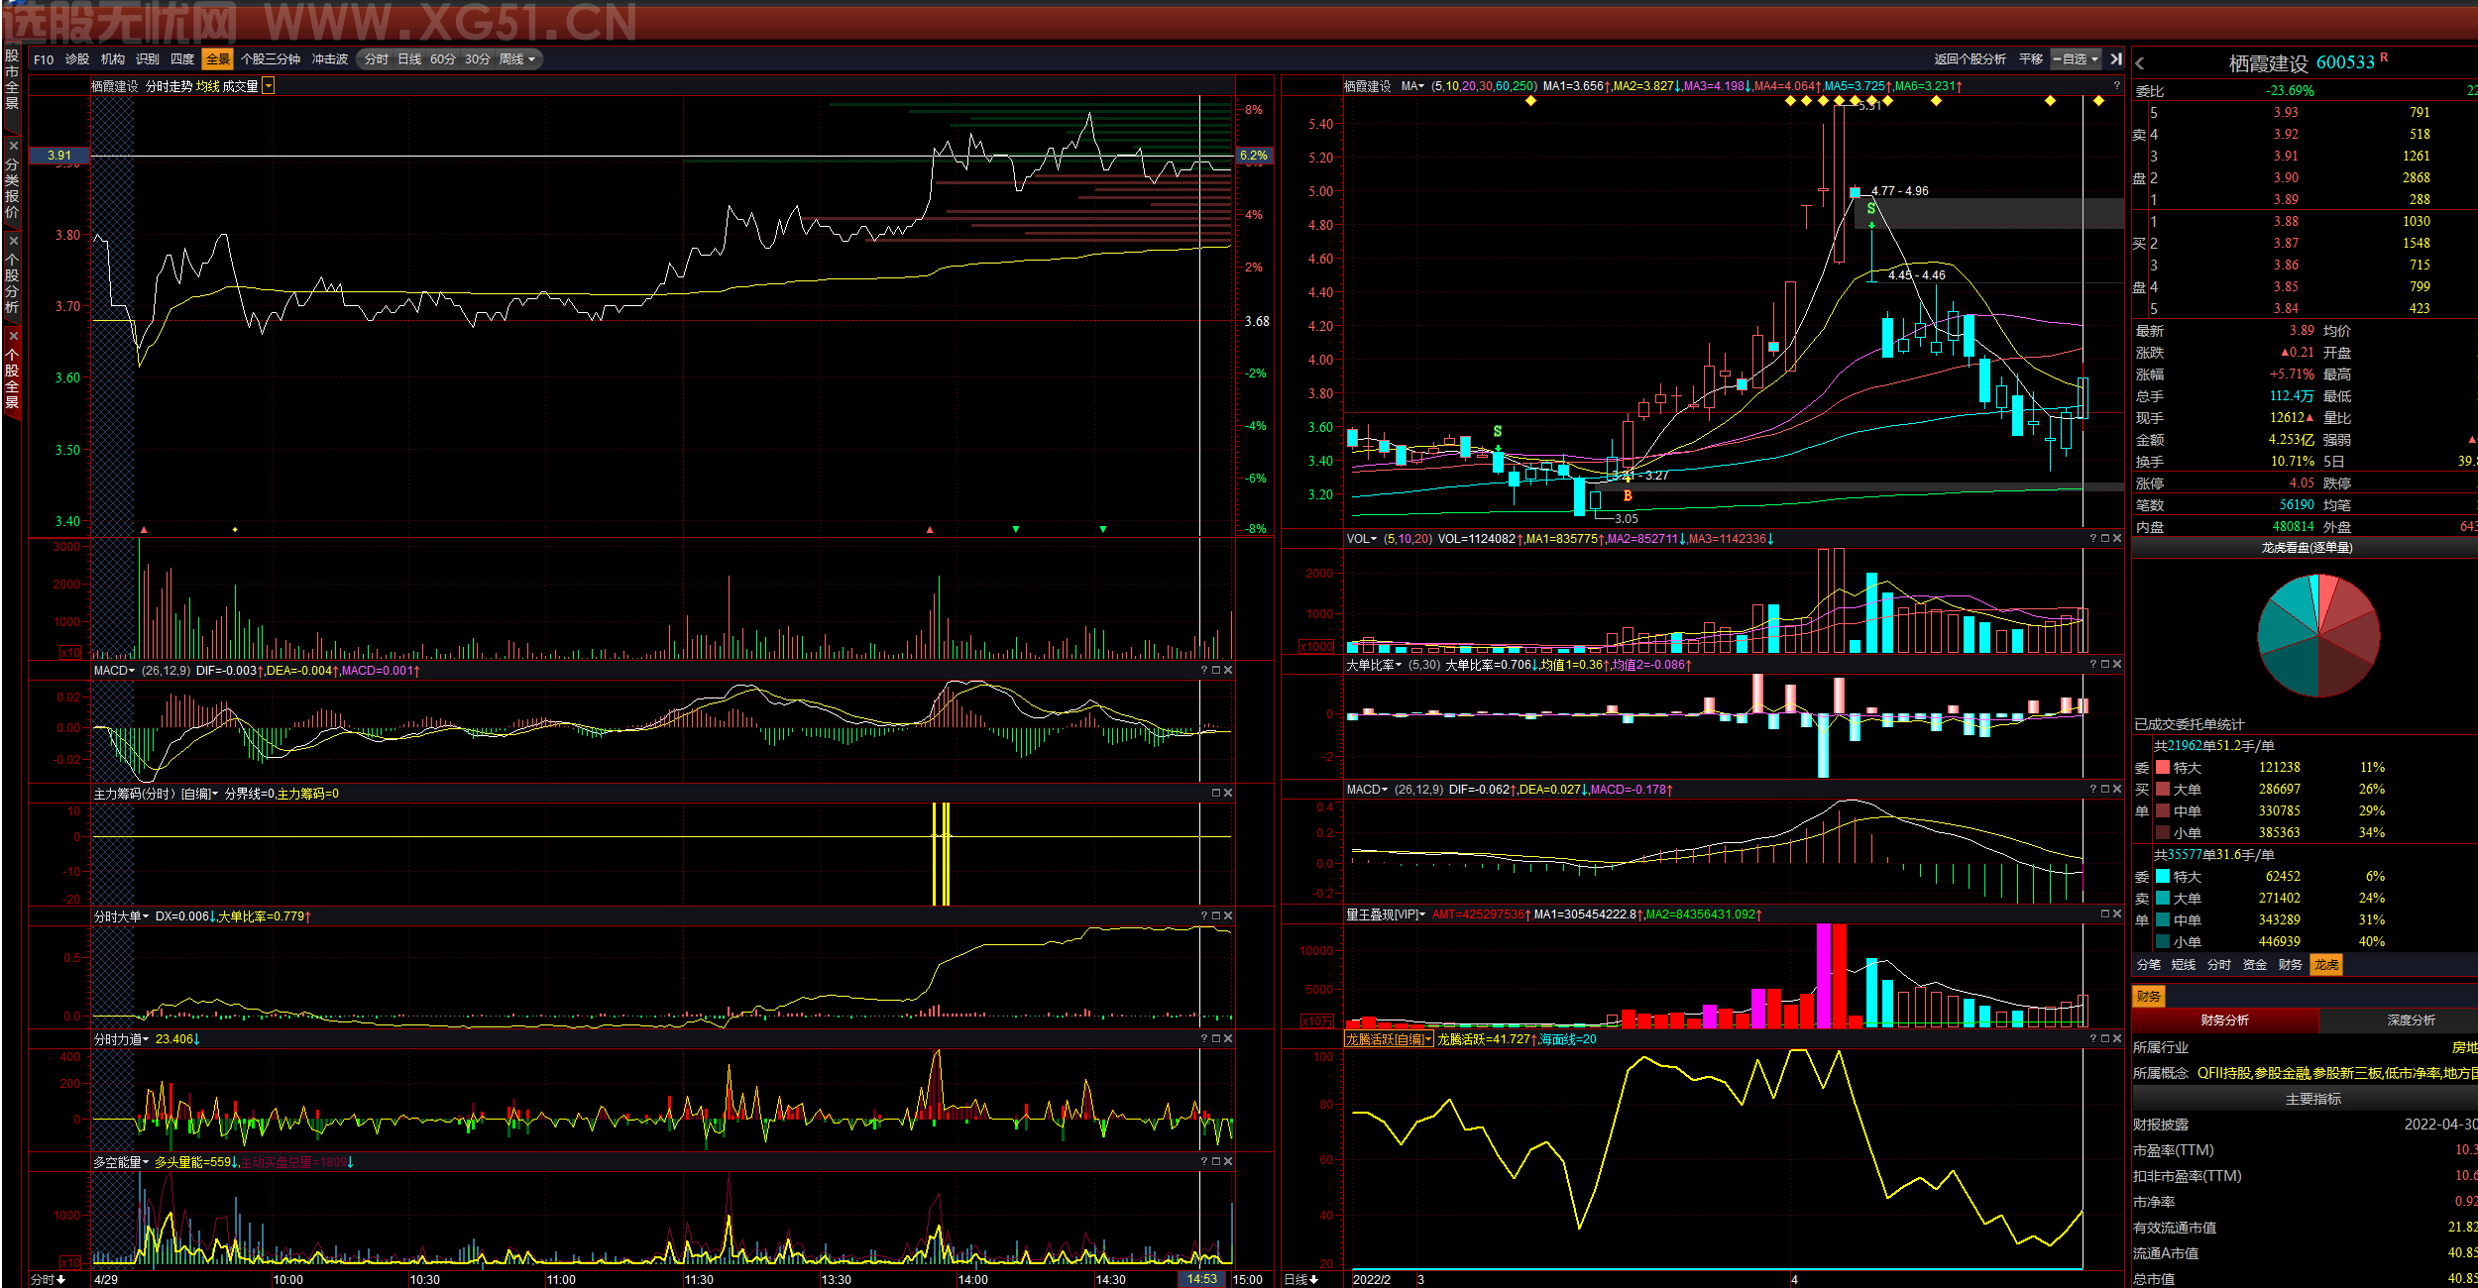2478x1288 pixels.
Task: Switch to the 资金 tab
Action: tap(2255, 965)
